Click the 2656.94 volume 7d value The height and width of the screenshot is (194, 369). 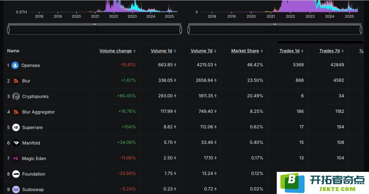tap(204, 80)
